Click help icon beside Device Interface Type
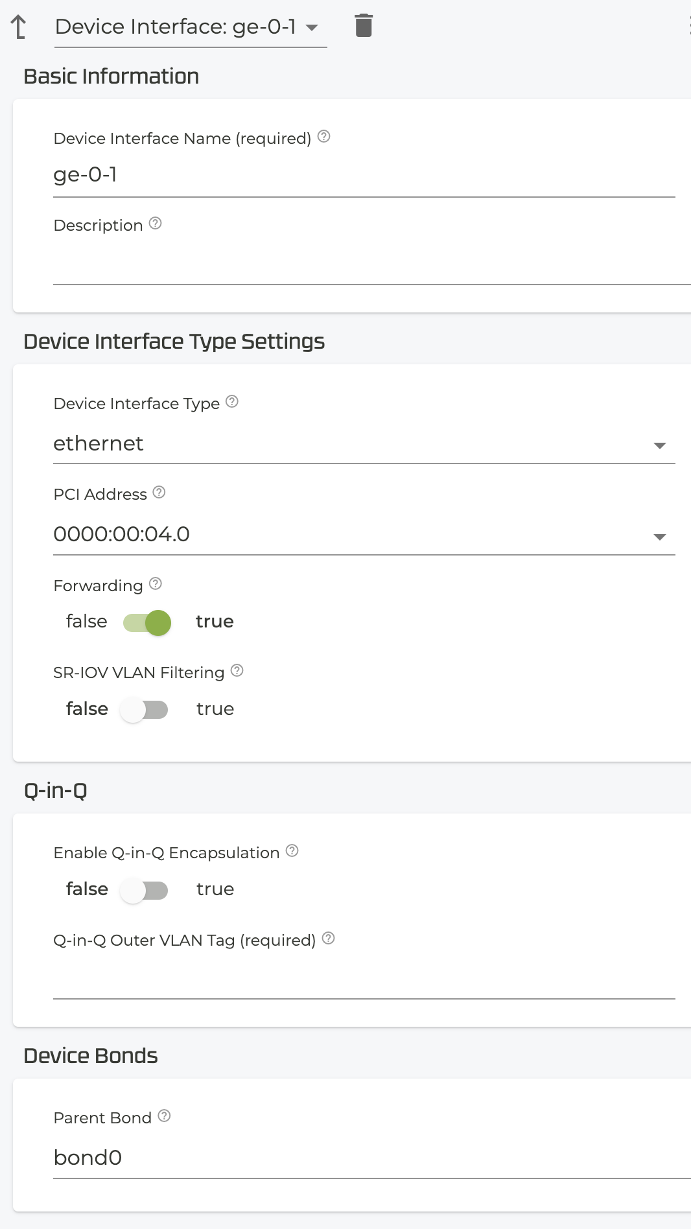691x1229 pixels. tap(232, 402)
